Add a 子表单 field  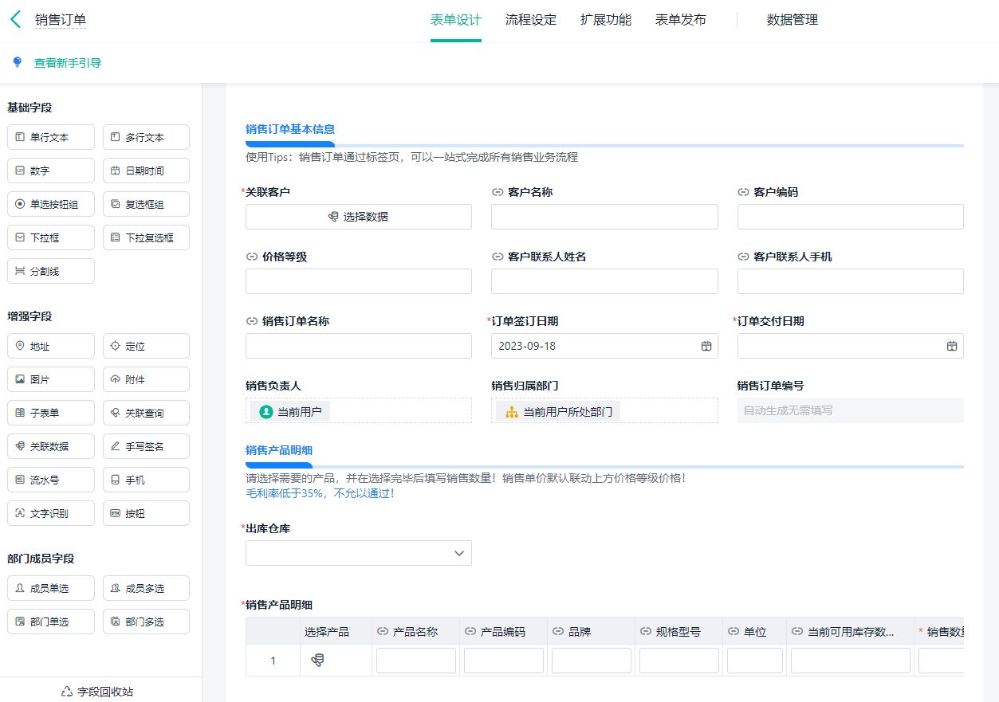point(51,413)
